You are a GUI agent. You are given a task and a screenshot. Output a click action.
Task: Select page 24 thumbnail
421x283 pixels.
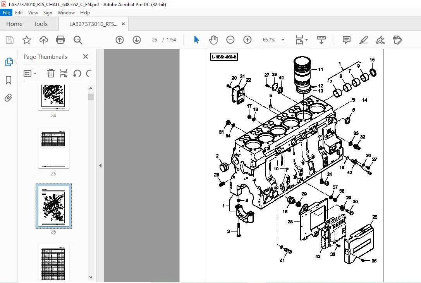click(x=54, y=97)
